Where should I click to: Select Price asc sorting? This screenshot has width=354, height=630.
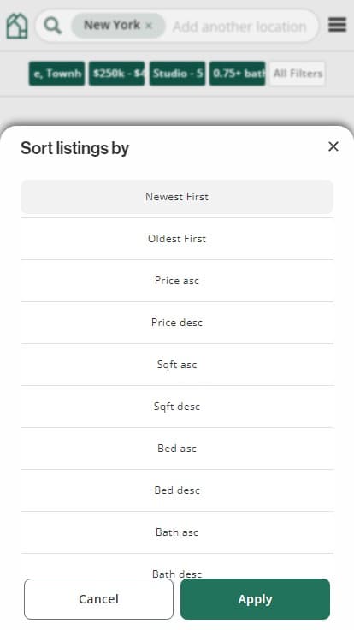point(177,281)
